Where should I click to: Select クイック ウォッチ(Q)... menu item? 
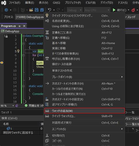tap(84, 116)
